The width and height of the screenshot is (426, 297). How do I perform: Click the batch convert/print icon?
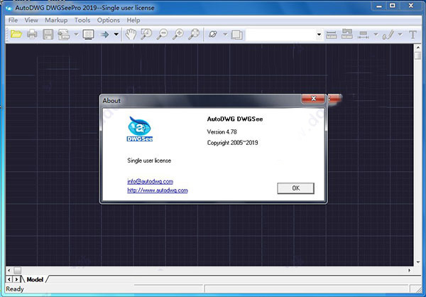pyautogui.click(x=64, y=35)
